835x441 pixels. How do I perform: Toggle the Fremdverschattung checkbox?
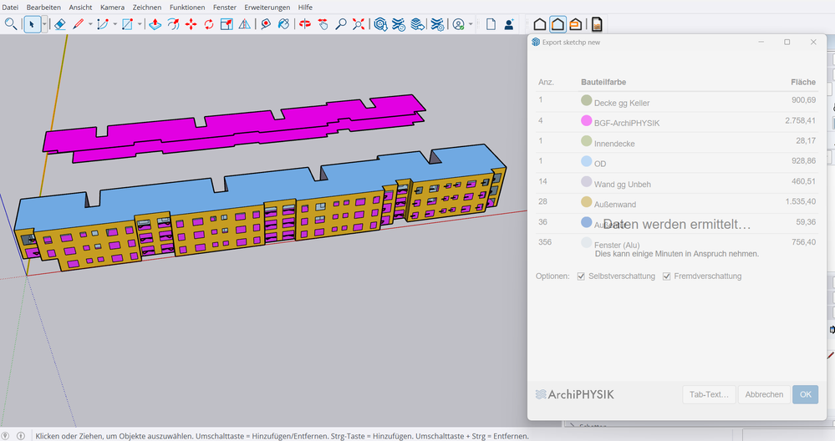click(x=666, y=276)
